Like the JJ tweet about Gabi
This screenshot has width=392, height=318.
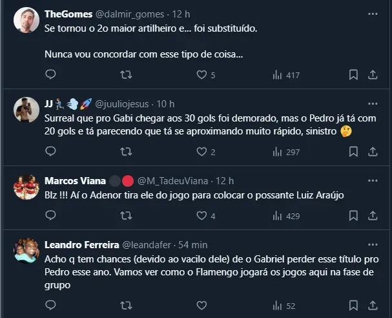coord(201,153)
